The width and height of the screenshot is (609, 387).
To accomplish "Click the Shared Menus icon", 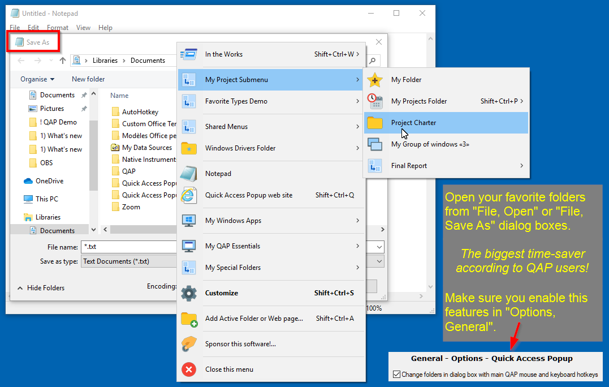I will click(x=189, y=127).
